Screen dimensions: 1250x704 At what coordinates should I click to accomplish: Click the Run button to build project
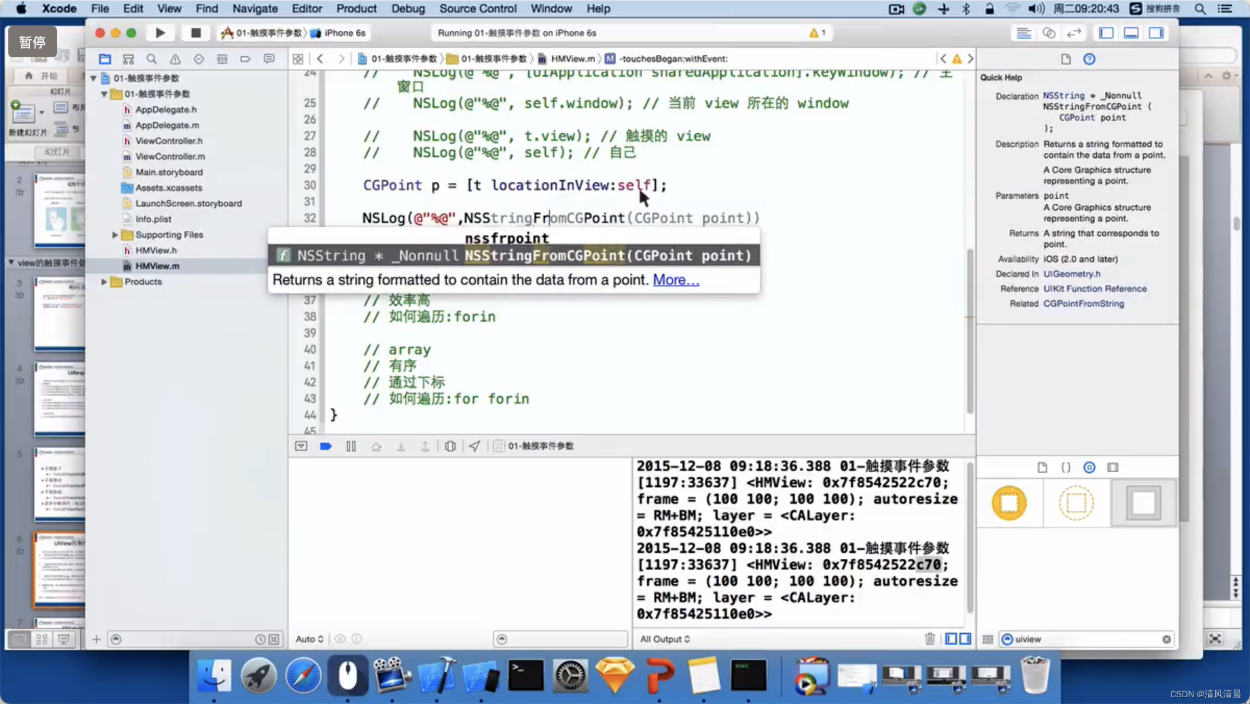pos(160,33)
